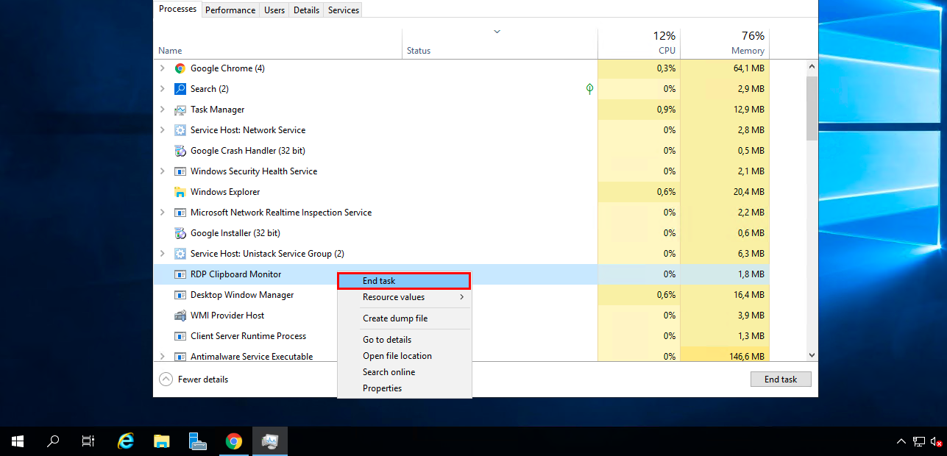The height and width of the screenshot is (456, 947).
Task: Choose Search online
Action: 404,372
